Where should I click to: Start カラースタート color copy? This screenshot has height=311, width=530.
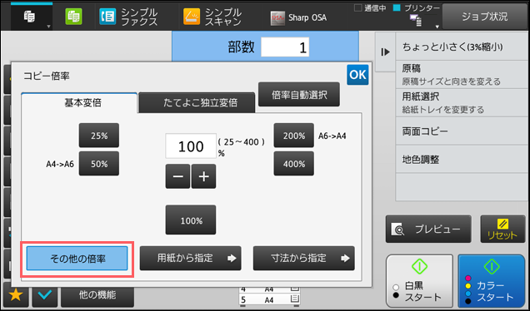(x=491, y=280)
